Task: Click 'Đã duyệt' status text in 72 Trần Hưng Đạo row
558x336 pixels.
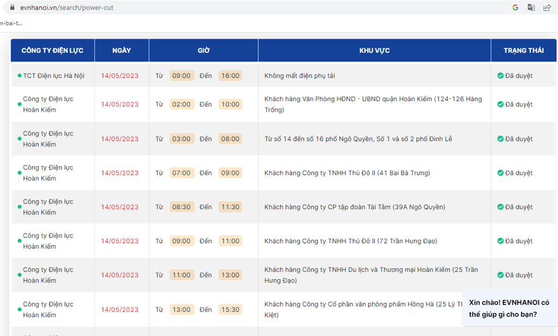Action: [x=519, y=241]
